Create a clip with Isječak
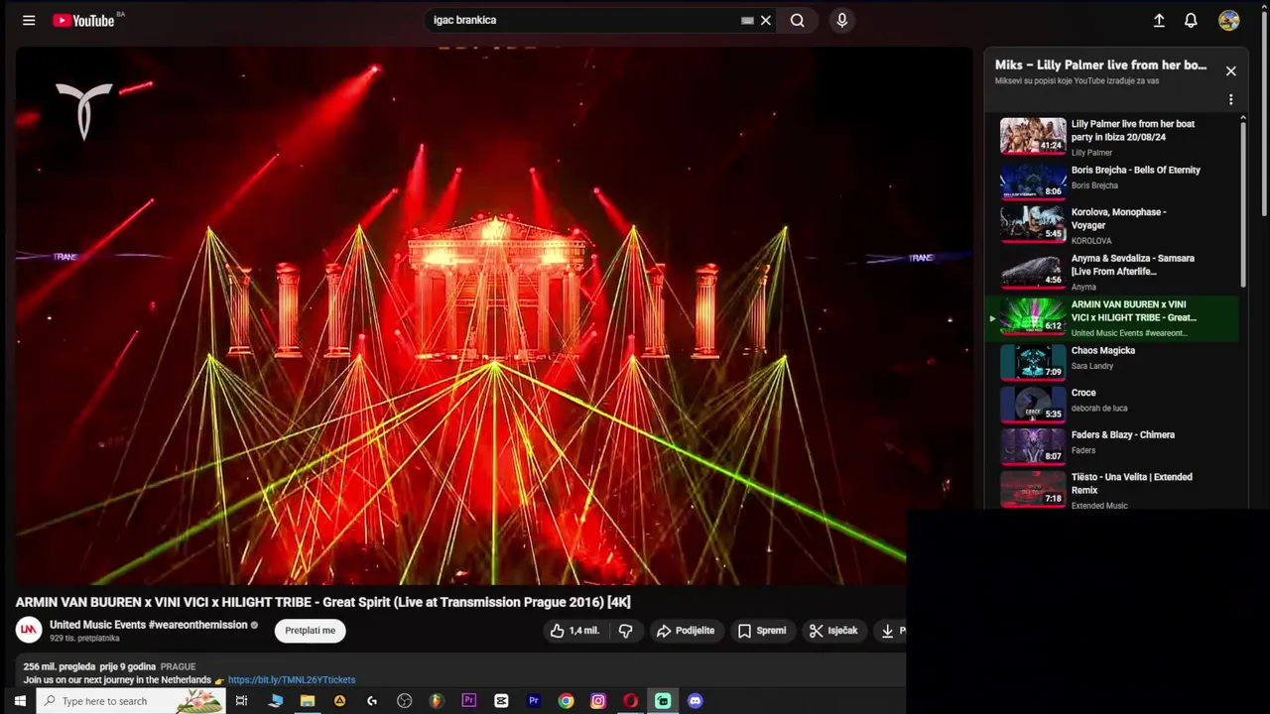The width and height of the screenshot is (1270, 714). pyautogui.click(x=833, y=631)
